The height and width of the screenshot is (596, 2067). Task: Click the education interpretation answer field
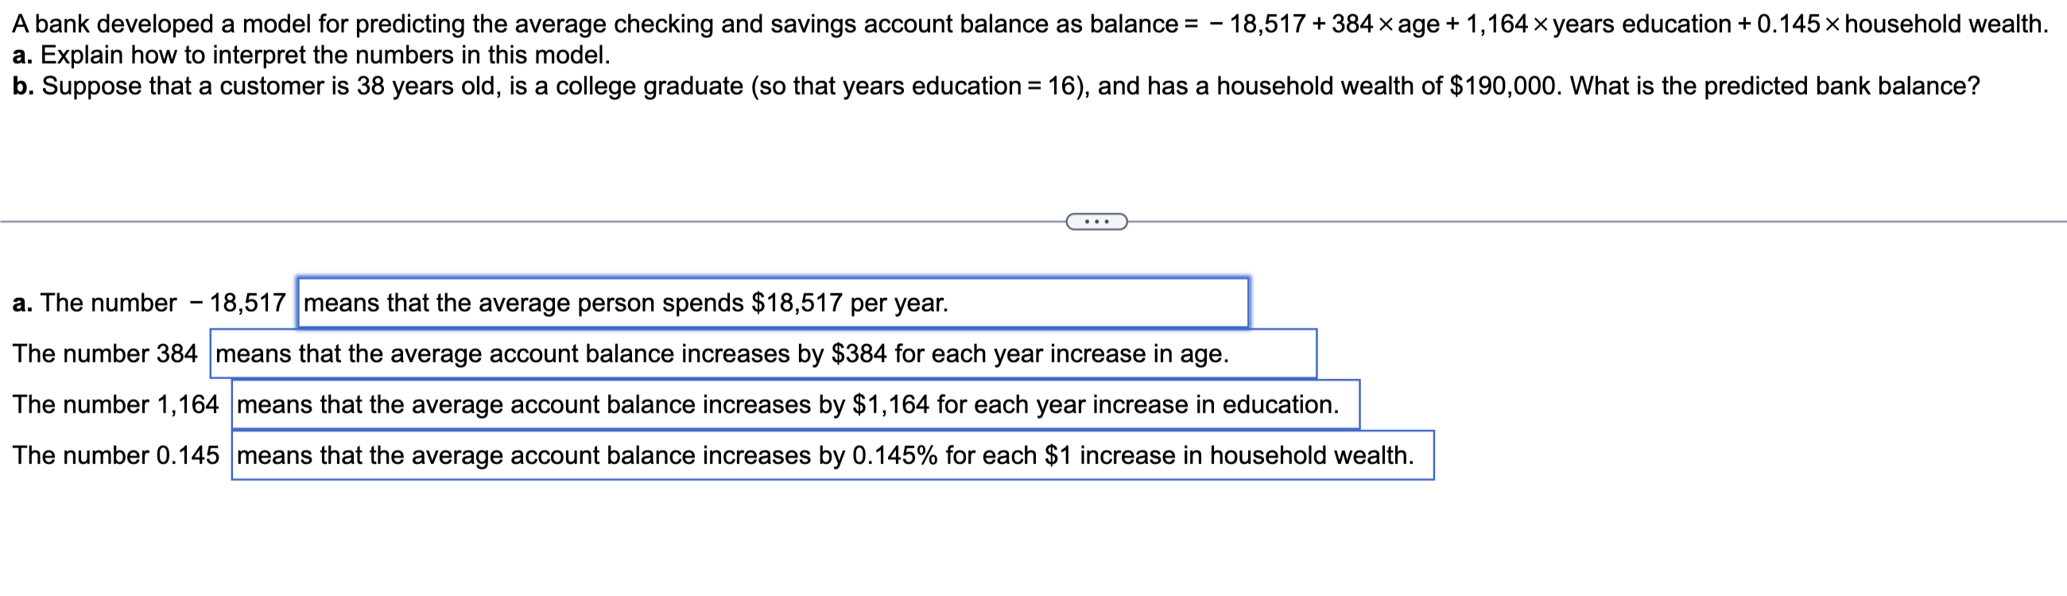click(x=794, y=404)
